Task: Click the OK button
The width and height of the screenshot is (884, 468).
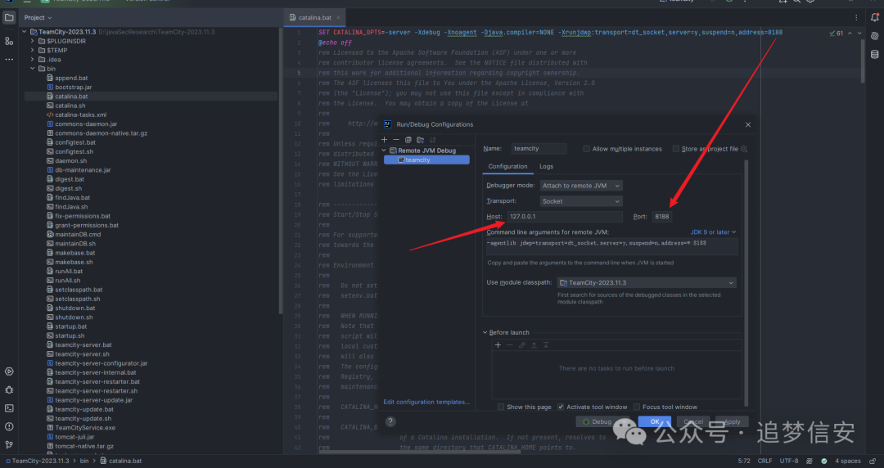Action: click(x=655, y=421)
